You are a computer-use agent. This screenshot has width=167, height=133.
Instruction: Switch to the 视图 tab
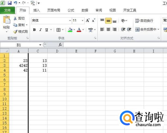point(113,10)
